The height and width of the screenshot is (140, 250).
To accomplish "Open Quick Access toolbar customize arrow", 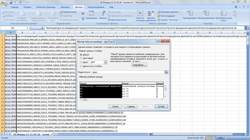I will [x=28, y=2].
